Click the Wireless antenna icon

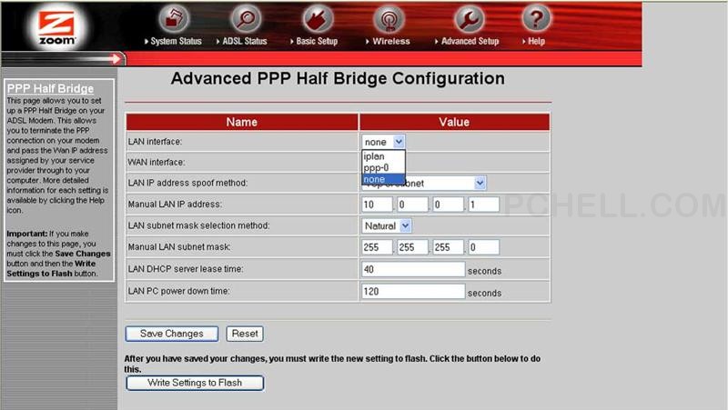(389, 18)
